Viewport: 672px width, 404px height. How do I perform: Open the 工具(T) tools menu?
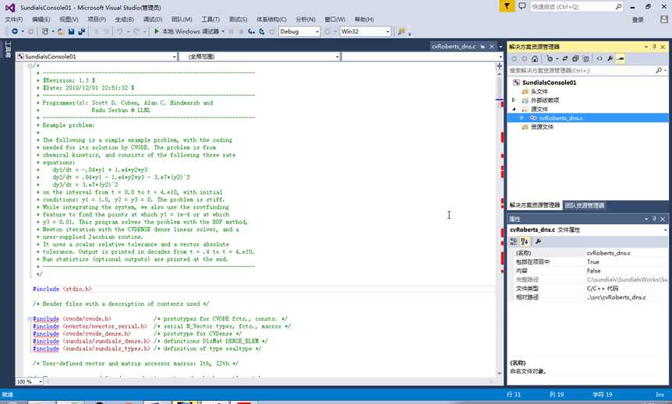pos(210,19)
